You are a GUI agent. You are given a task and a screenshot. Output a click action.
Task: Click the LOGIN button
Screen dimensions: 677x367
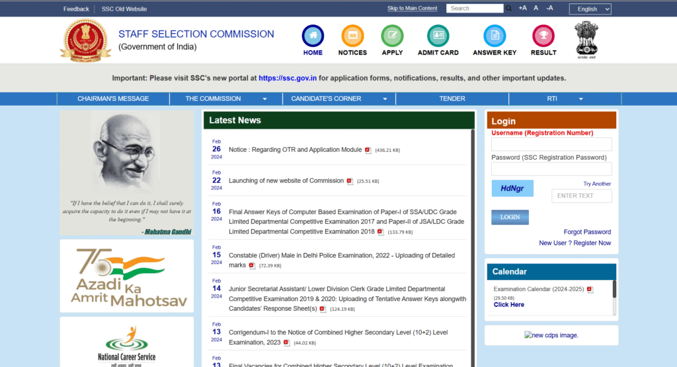pyautogui.click(x=510, y=217)
